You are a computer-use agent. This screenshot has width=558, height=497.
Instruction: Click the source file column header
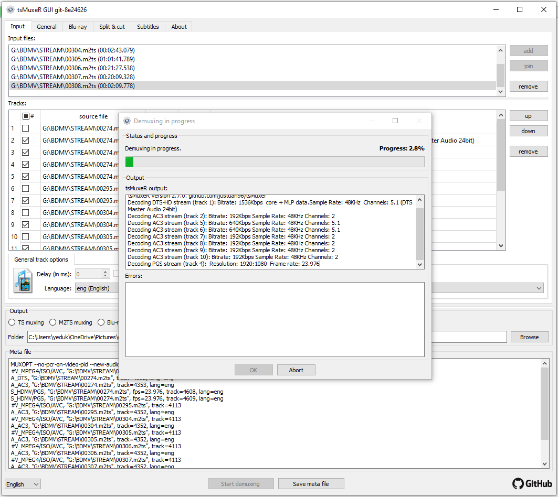pos(93,116)
